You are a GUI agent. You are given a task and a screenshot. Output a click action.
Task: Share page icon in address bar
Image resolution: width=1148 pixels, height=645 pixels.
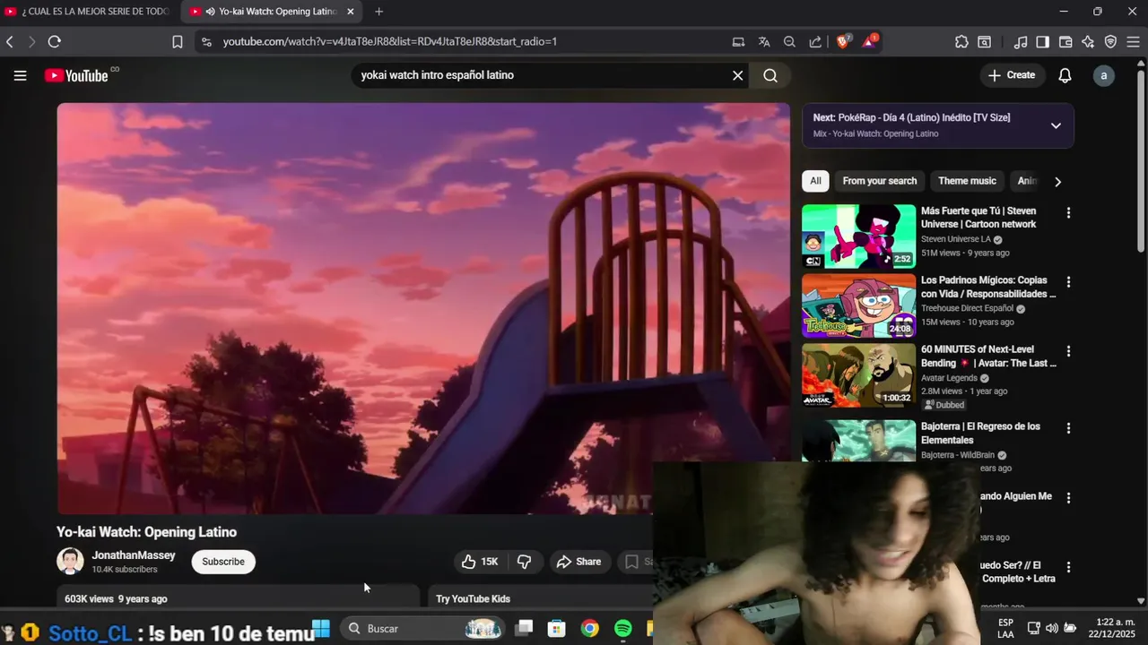[x=815, y=41]
